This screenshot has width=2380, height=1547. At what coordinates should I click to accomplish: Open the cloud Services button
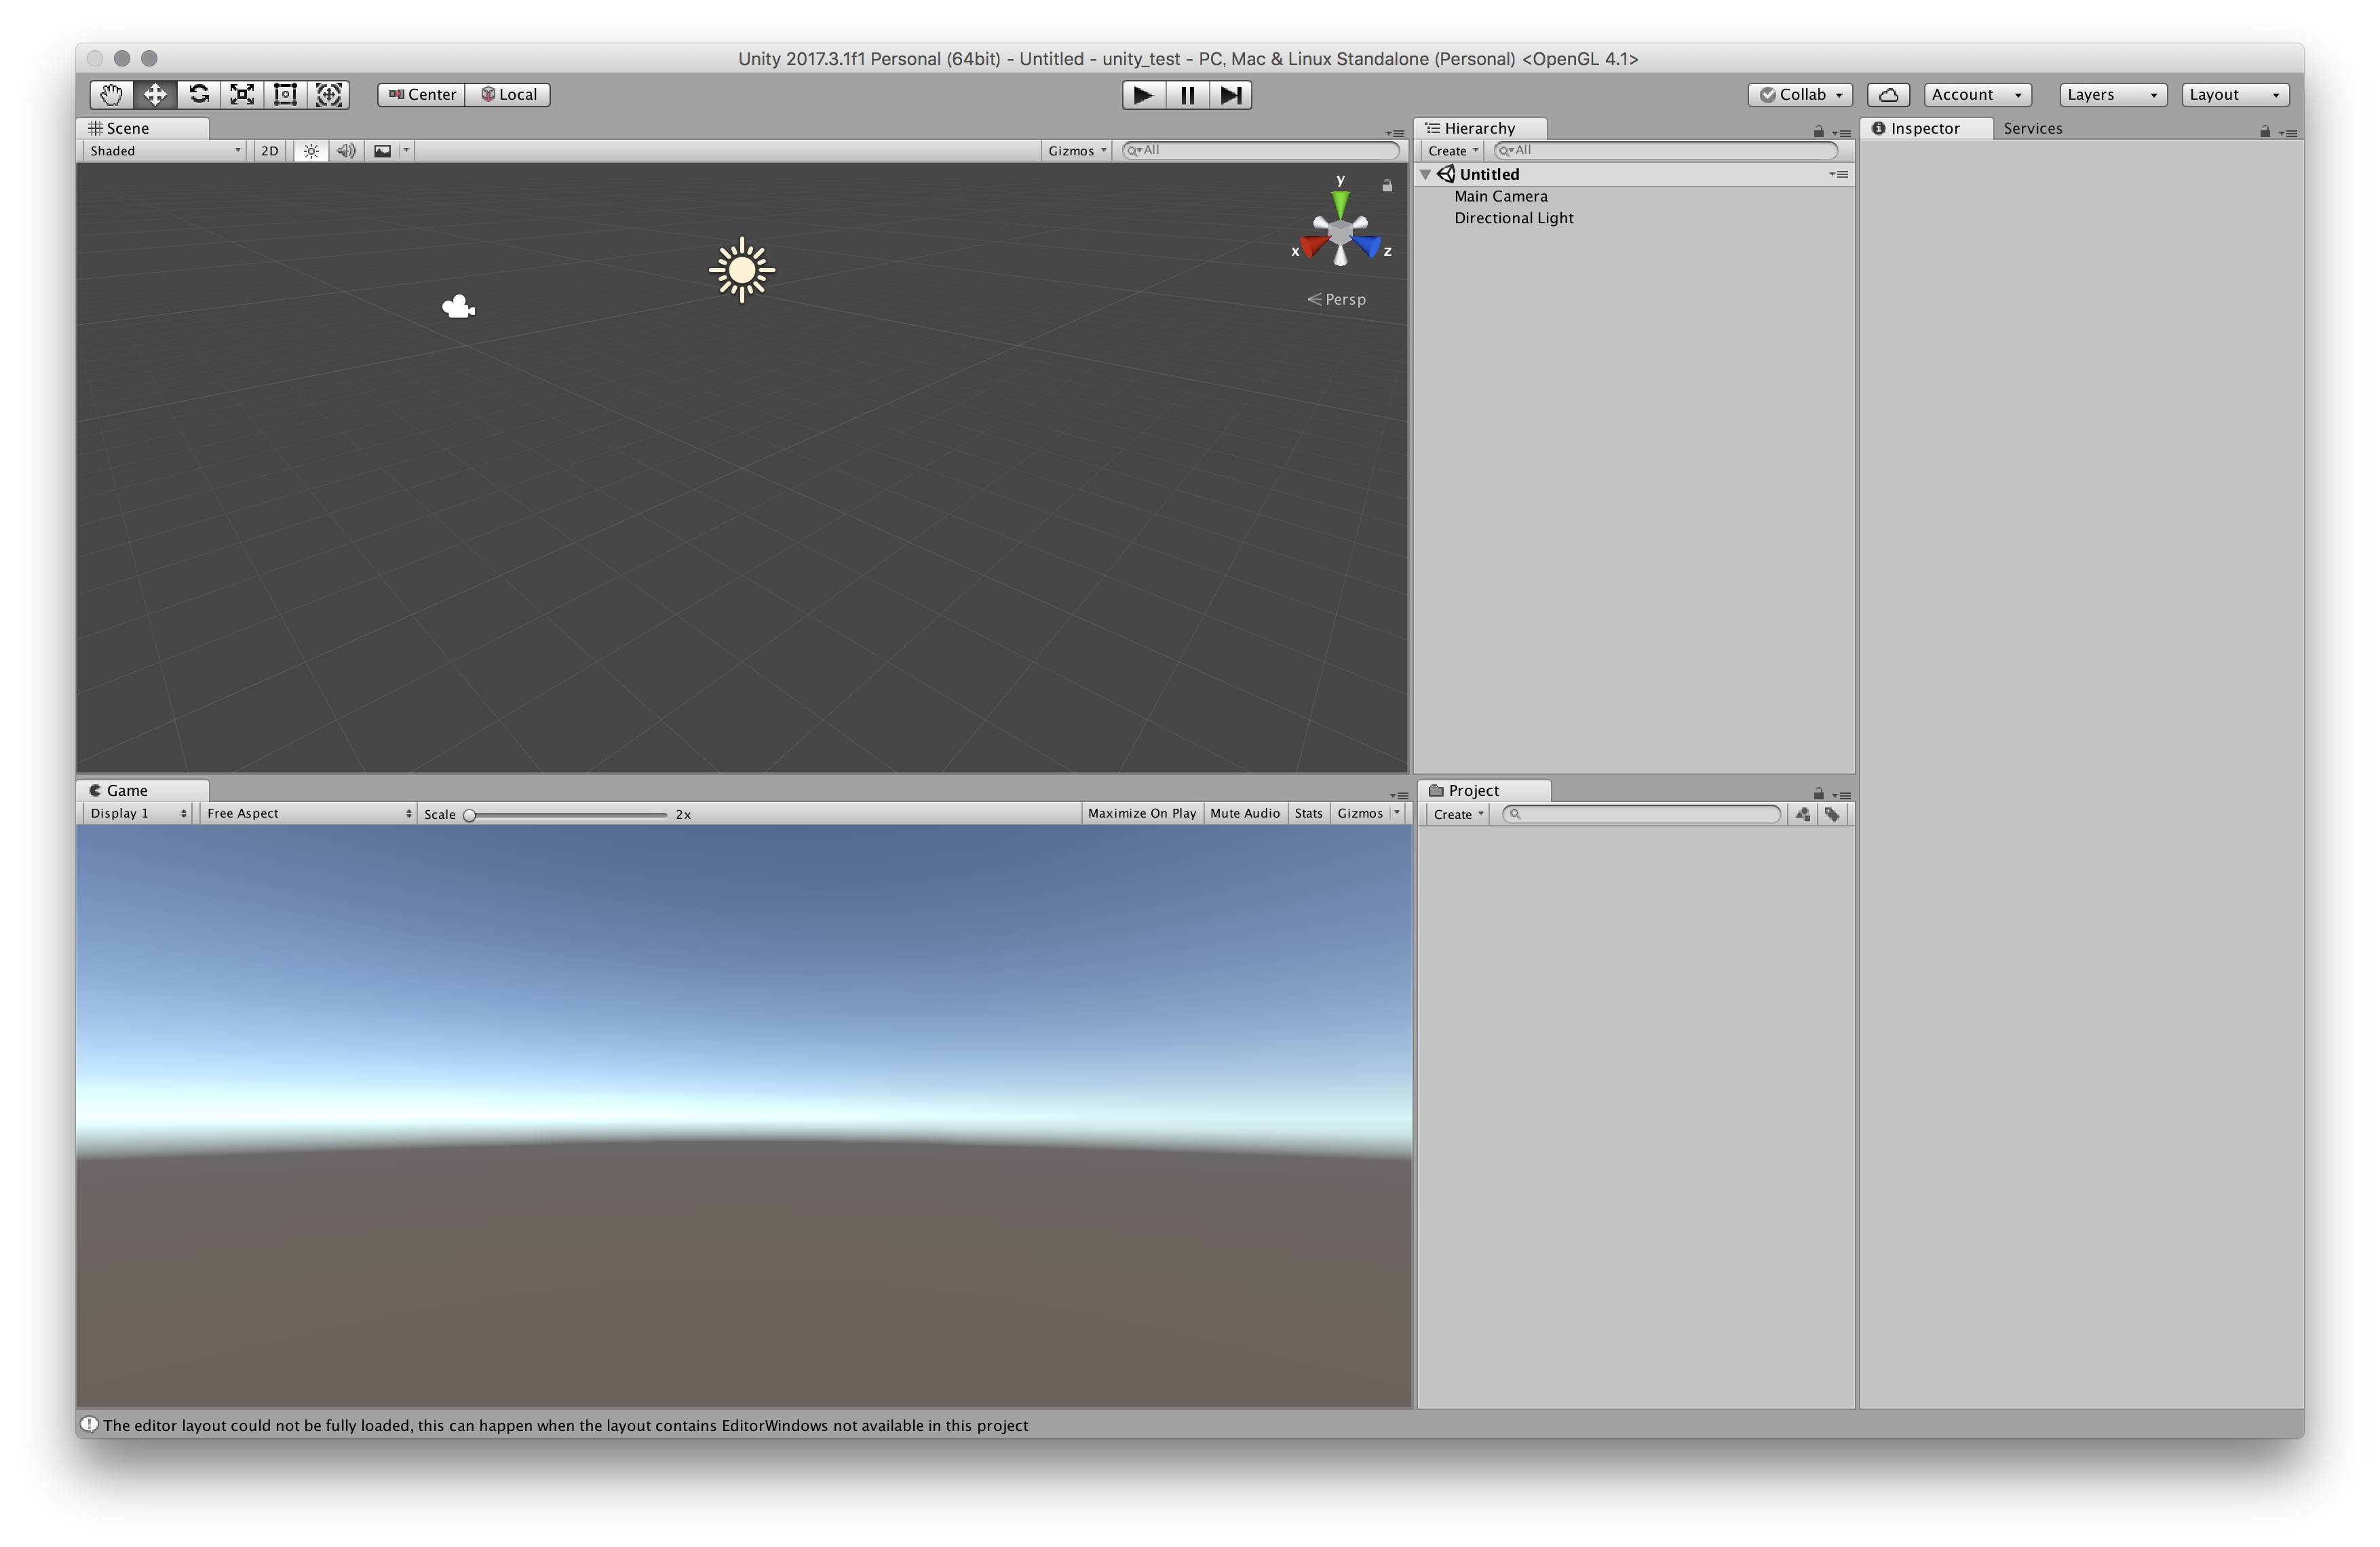[x=1888, y=94]
